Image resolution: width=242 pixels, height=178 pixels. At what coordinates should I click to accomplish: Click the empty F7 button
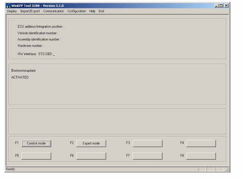pyautogui.click(x=147, y=156)
